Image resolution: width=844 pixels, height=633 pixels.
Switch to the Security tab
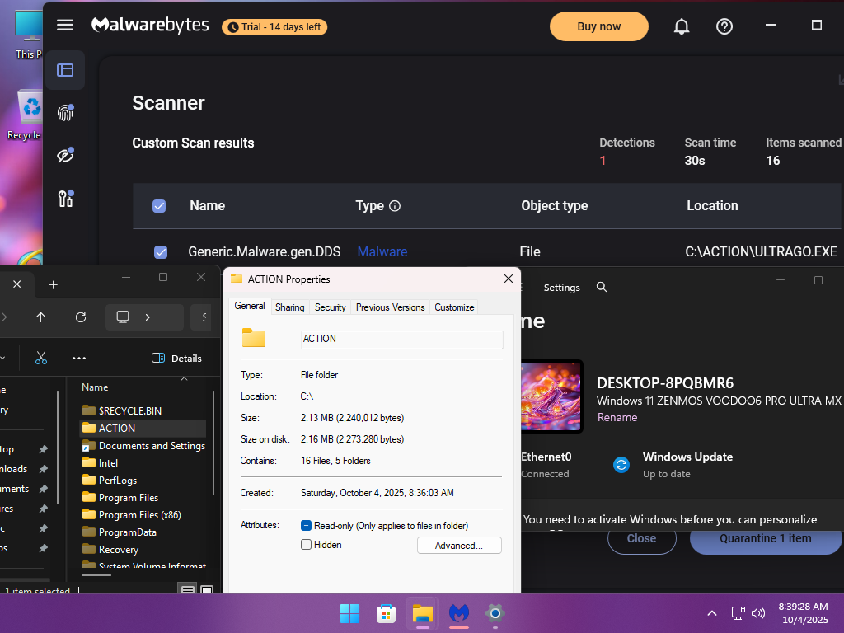pyautogui.click(x=330, y=307)
